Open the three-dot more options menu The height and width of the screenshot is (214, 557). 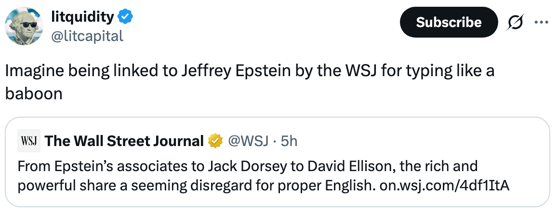pos(541,22)
